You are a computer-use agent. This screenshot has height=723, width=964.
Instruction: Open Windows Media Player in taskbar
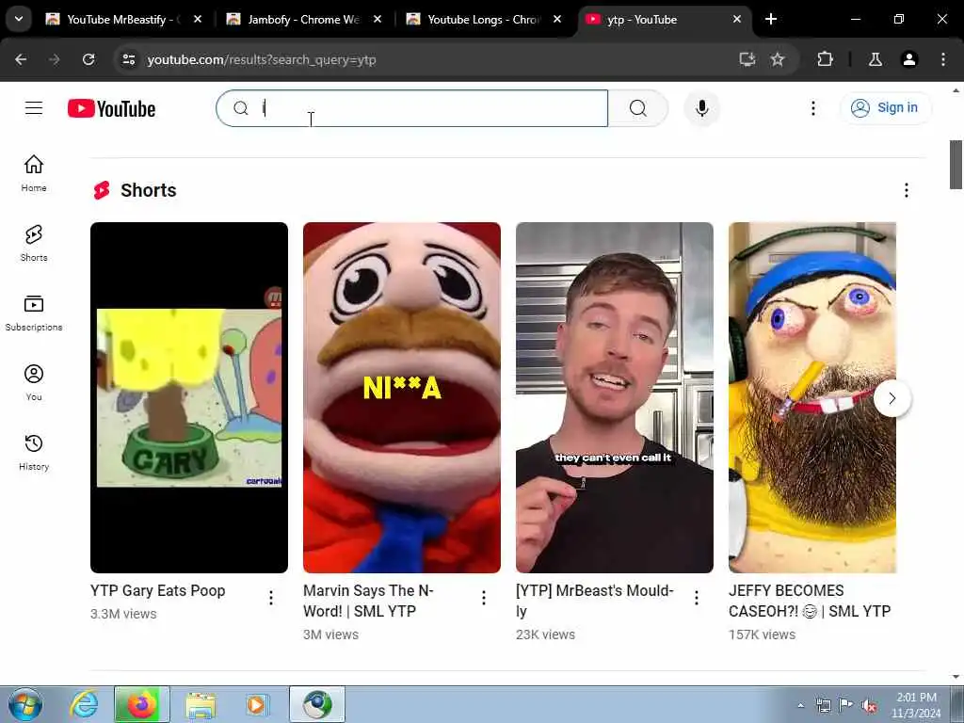tap(256, 704)
